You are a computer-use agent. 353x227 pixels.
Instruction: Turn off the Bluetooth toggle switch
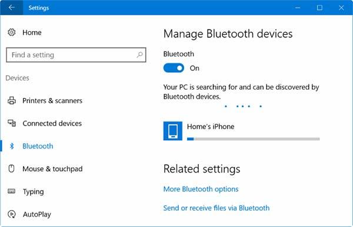(x=174, y=68)
